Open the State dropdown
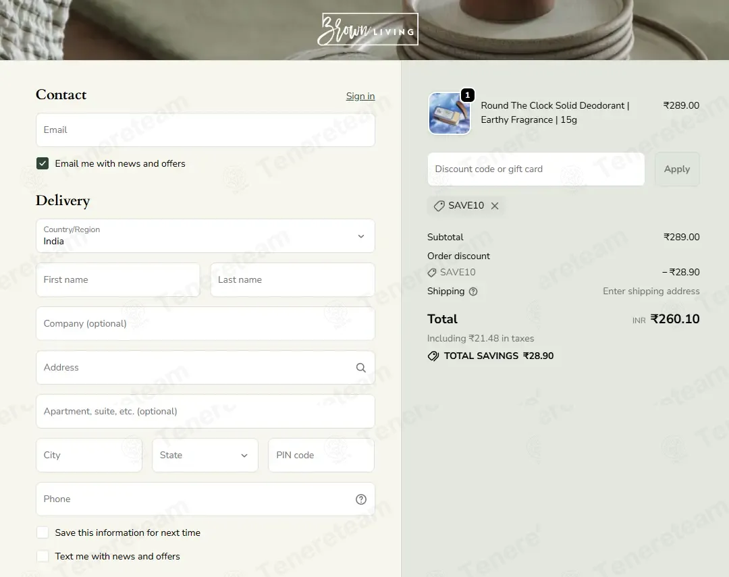Viewport: 729px width, 577px height. [x=205, y=455]
